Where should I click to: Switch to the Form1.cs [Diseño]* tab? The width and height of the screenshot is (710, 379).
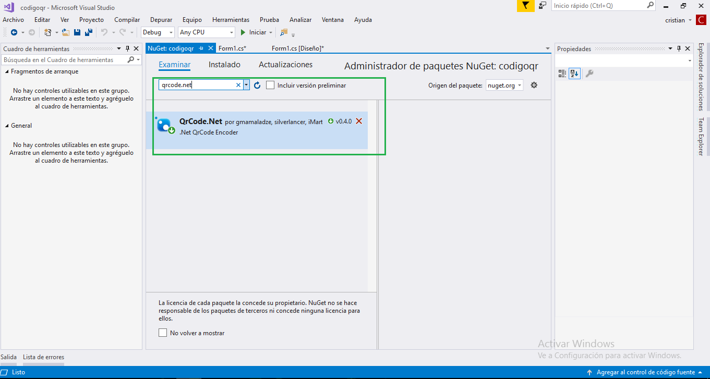pos(298,48)
